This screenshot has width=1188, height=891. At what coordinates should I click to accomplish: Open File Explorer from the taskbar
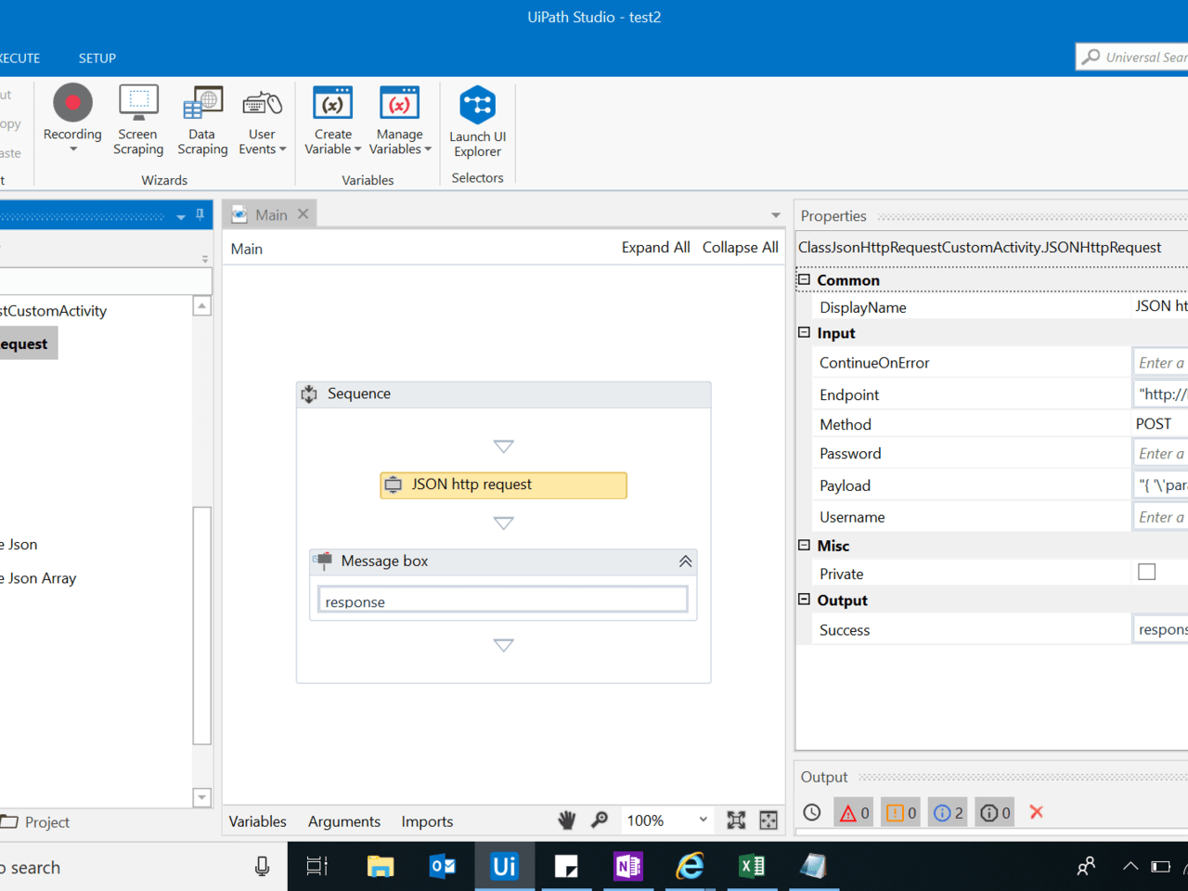click(x=381, y=867)
